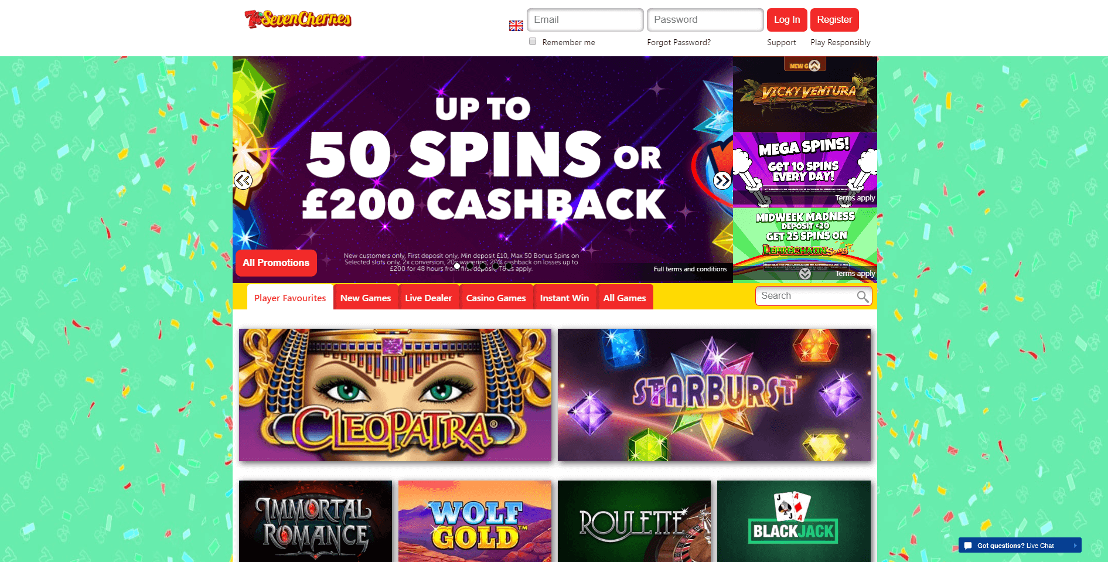
Task: Expand Live Chat with right arrow
Action: [x=1075, y=546]
